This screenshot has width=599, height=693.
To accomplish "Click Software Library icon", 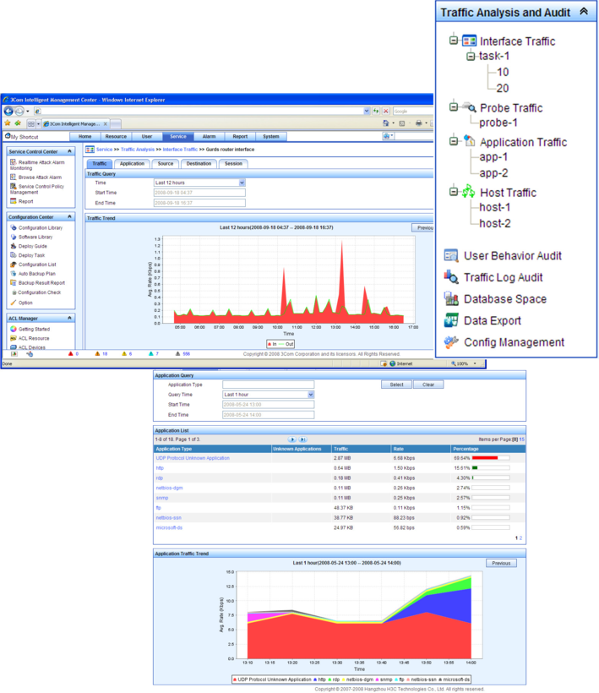I will coord(14,237).
